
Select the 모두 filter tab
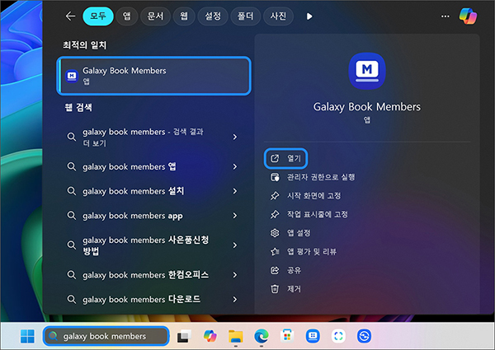98,16
